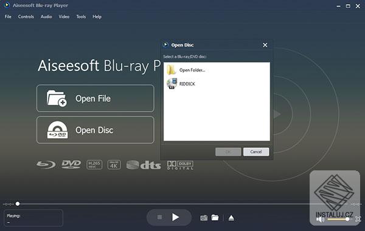The image size is (365, 231).
Task: Click the Aiseesoft app logo in title bar
Action: (x=7, y=5)
